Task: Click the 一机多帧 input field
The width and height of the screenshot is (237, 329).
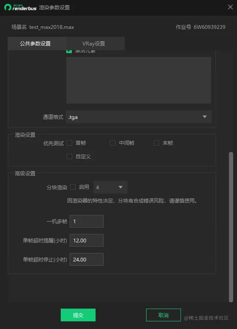Action: tap(87, 221)
